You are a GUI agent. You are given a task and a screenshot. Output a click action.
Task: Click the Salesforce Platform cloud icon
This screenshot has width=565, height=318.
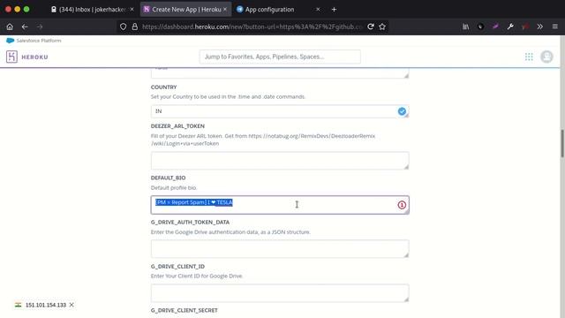point(10,41)
